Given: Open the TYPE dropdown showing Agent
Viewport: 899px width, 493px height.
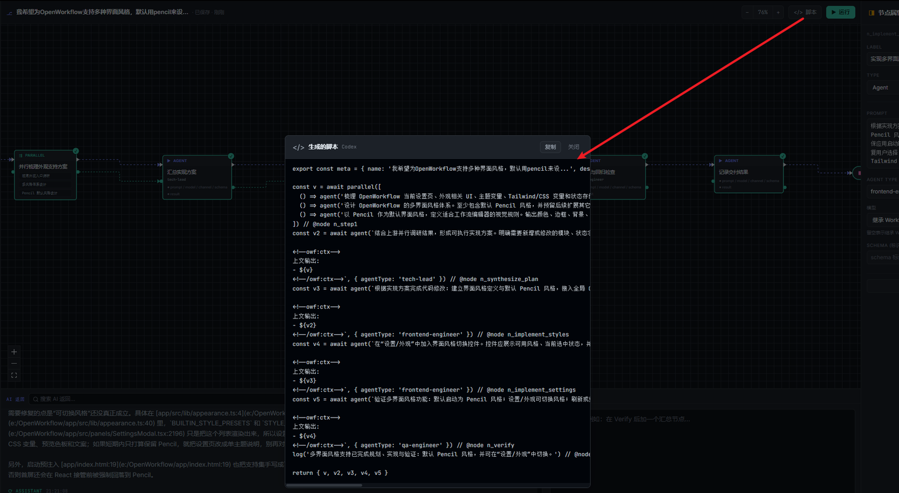Looking at the screenshot, I should click(883, 87).
